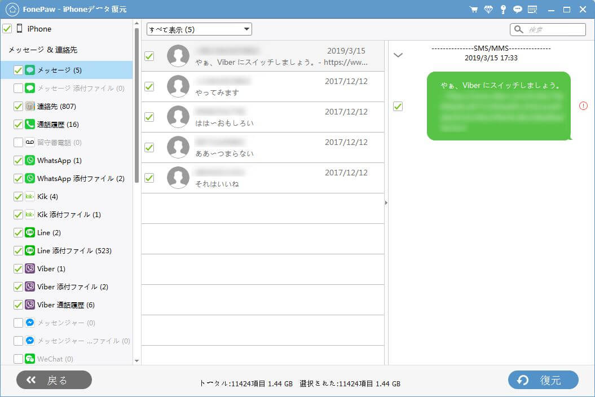Screen dimensions: 595x397
Task: Collapse the SMS/MMS chevron in preview
Action: pos(398,55)
